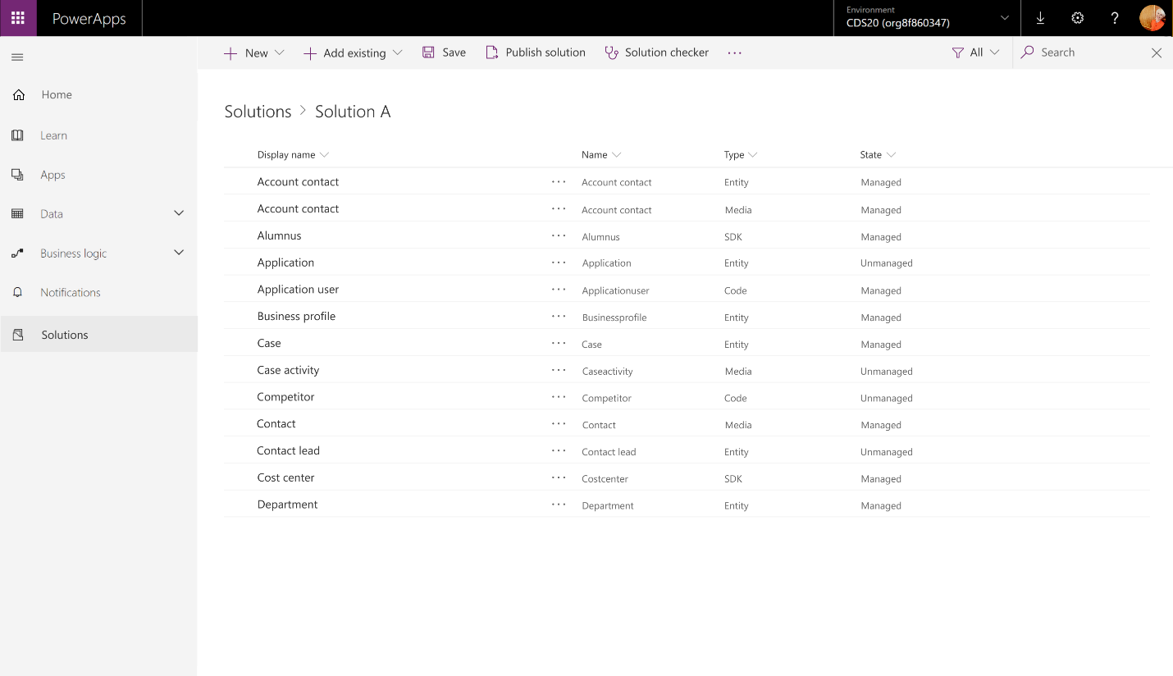Open toolbar overflow ellipsis menu
This screenshot has height=676, width=1173.
click(734, 53)
